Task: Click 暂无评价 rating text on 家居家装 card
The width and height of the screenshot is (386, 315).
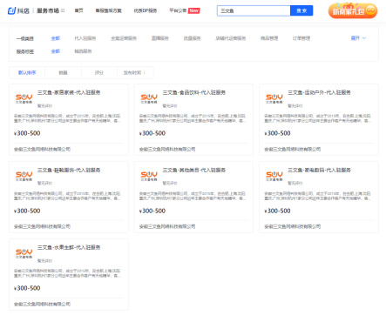Action: point(44,106)
